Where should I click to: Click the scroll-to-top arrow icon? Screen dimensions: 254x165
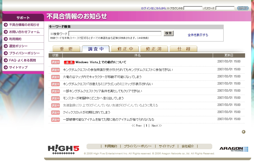244,132
